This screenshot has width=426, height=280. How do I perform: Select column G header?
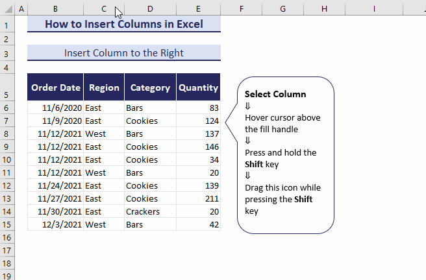point(283,9)
